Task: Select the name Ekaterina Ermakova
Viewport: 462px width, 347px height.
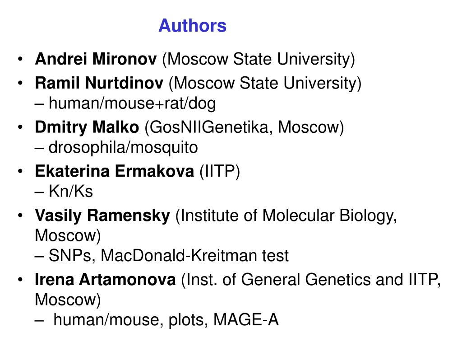Action: pyautogui.click(x=114, y=171)
